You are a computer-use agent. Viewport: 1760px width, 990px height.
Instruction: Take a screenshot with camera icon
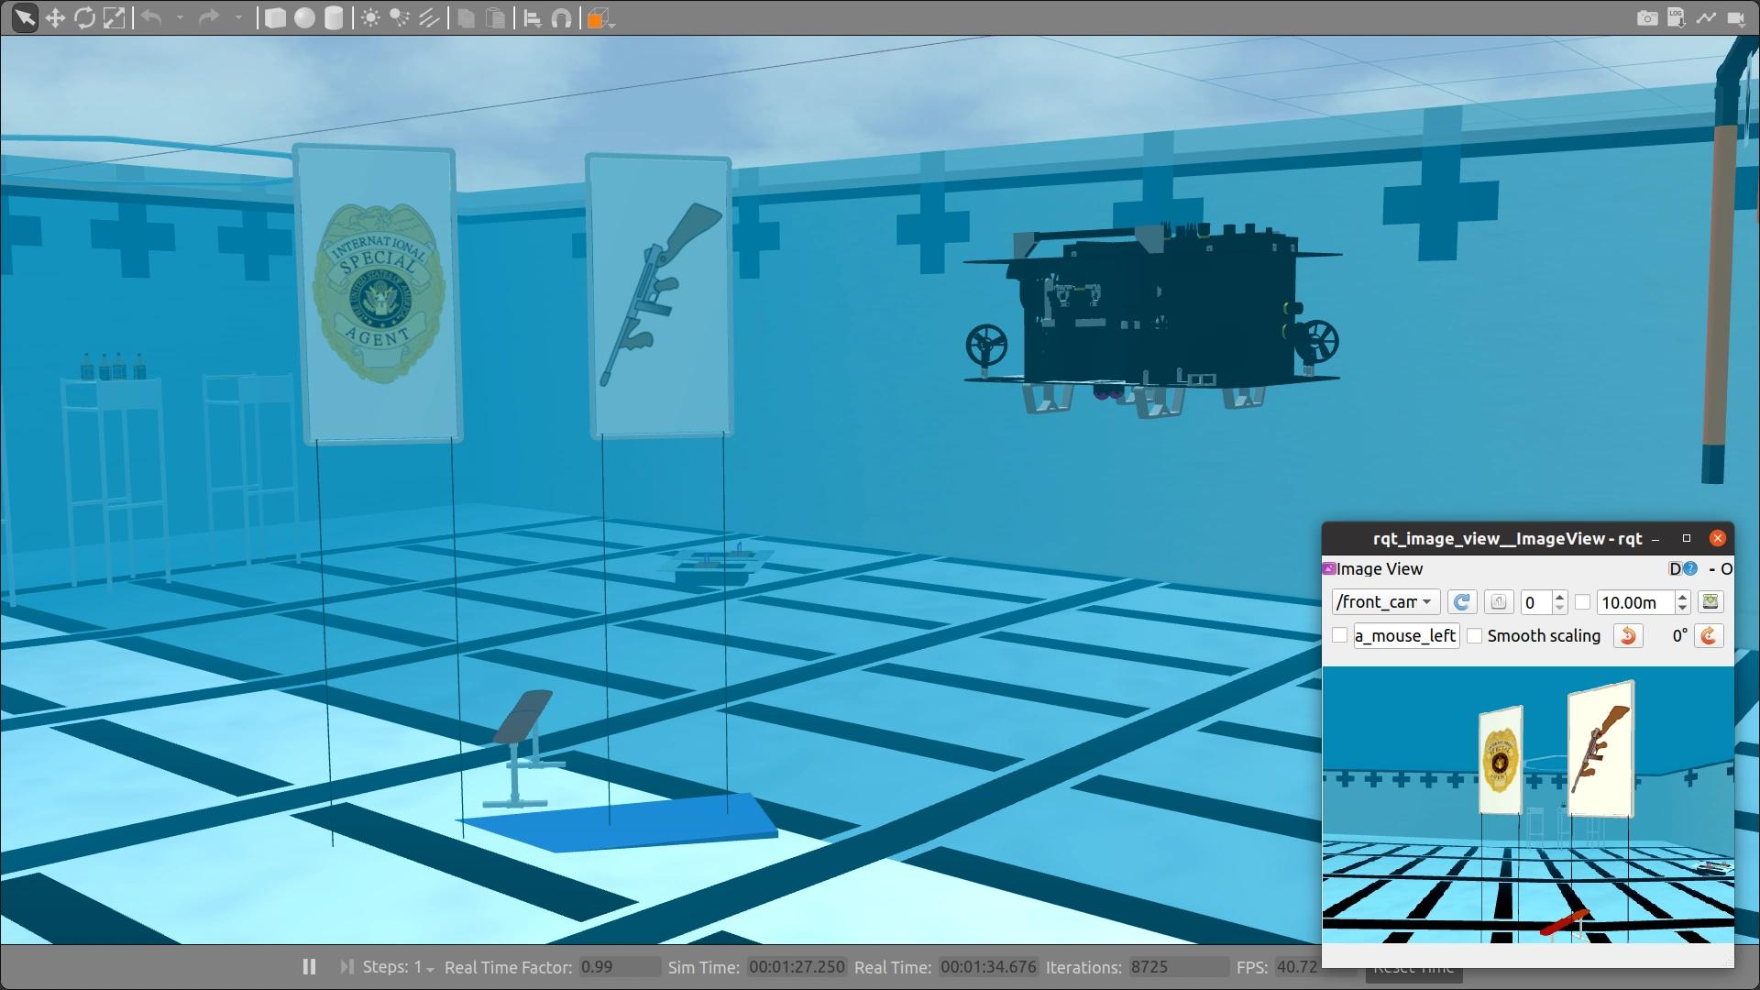1646,18
